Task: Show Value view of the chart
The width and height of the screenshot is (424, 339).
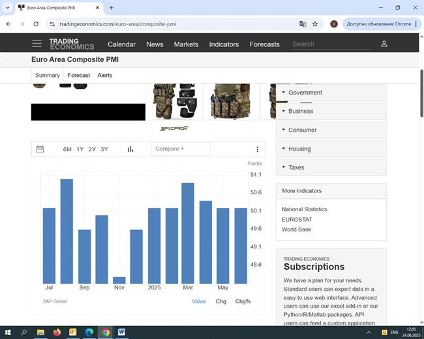Action: click(x=199, y=301)
